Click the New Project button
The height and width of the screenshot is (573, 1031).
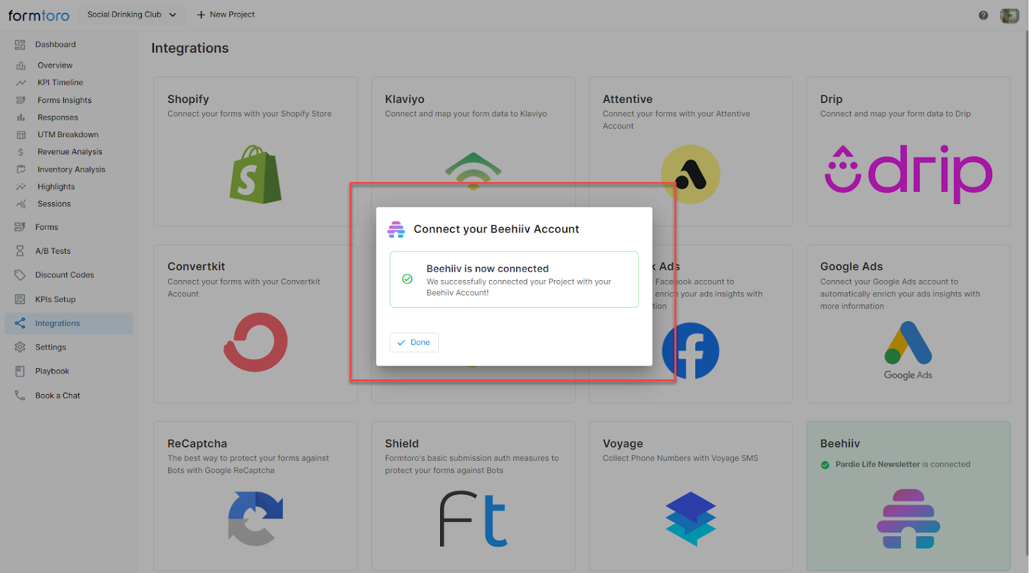tap(226, 15)
